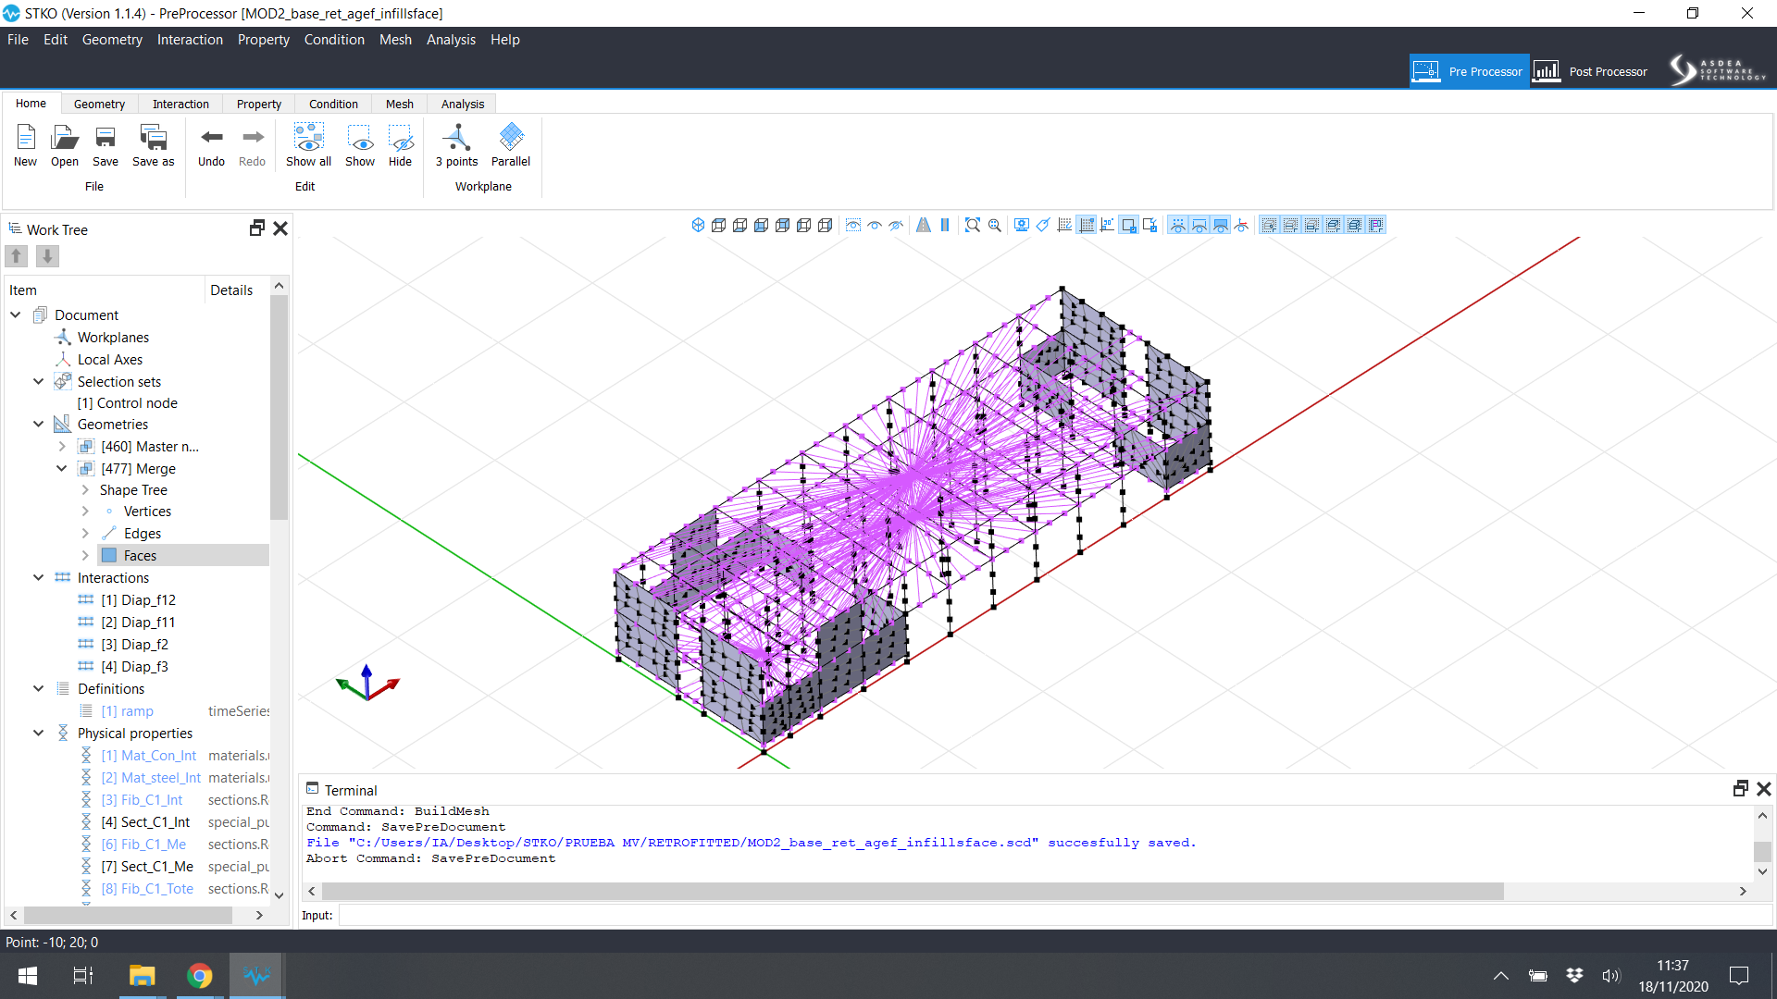Collapse the Selection sets node

(38, 381)
